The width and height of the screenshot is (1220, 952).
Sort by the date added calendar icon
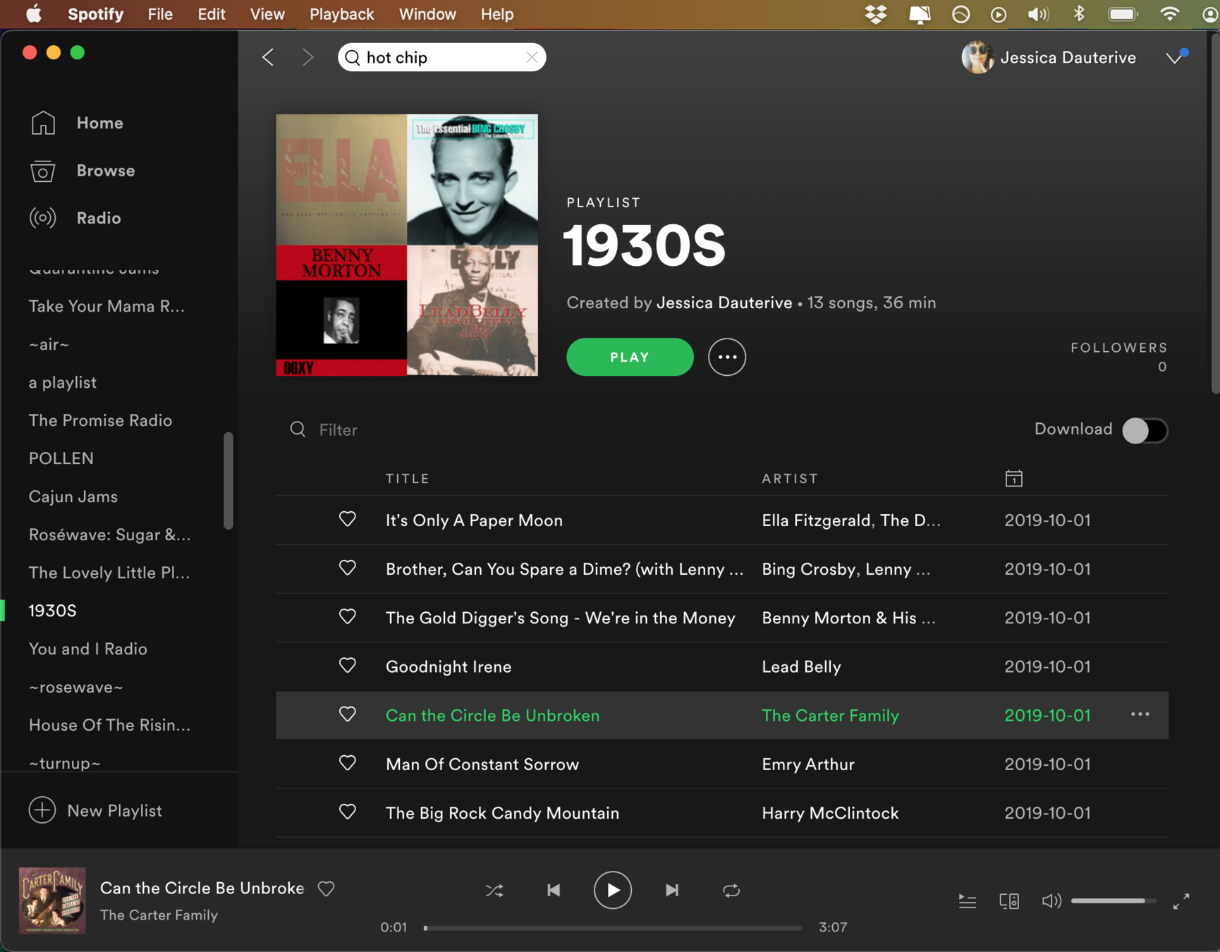point(1013,478)
